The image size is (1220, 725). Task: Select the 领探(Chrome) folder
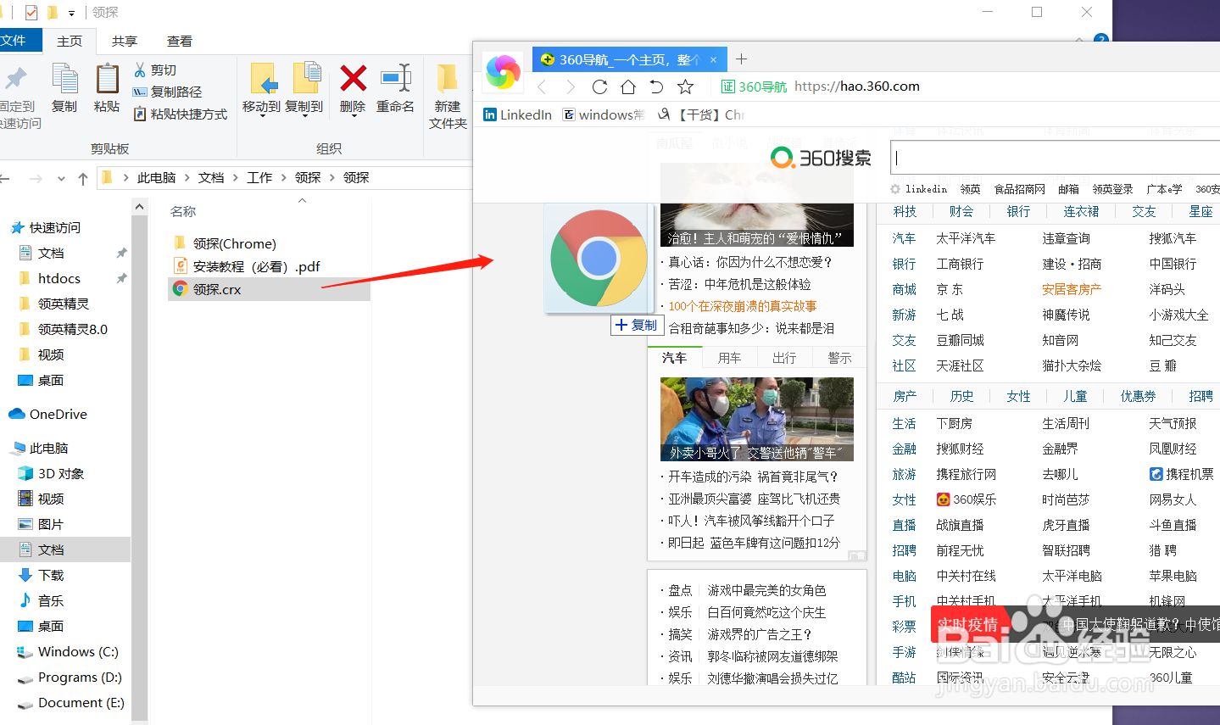[x=225, y=243]
